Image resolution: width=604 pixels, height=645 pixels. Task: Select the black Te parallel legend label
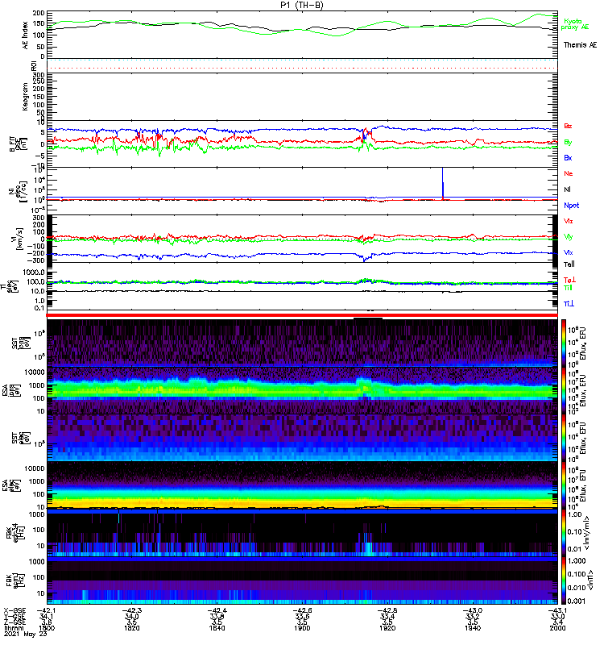coord(569,264)
